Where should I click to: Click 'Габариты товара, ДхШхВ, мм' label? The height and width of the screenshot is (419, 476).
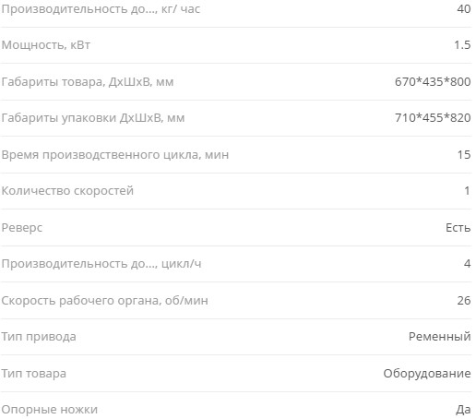88,82
